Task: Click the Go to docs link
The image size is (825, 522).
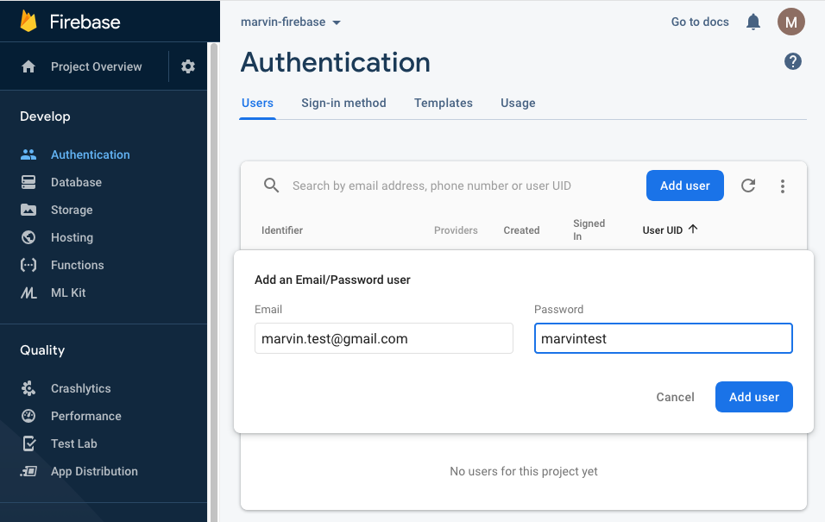Action: pyautogui.click(x=699, y=22)
